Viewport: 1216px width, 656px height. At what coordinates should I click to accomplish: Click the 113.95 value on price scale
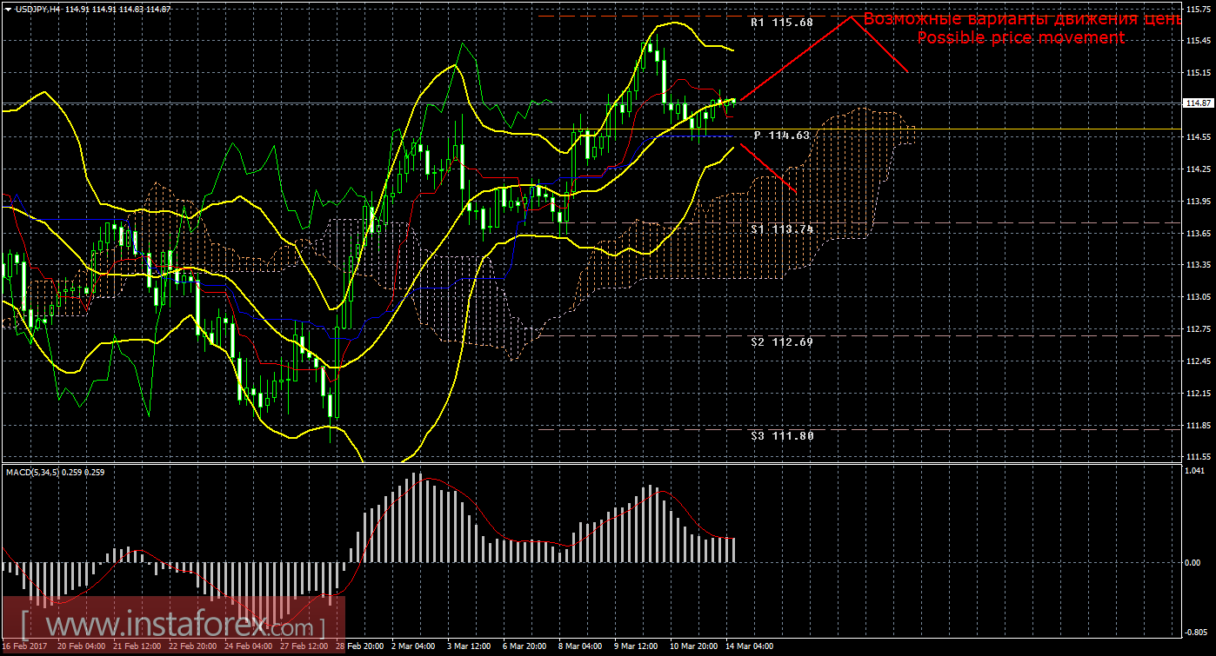1199,202
